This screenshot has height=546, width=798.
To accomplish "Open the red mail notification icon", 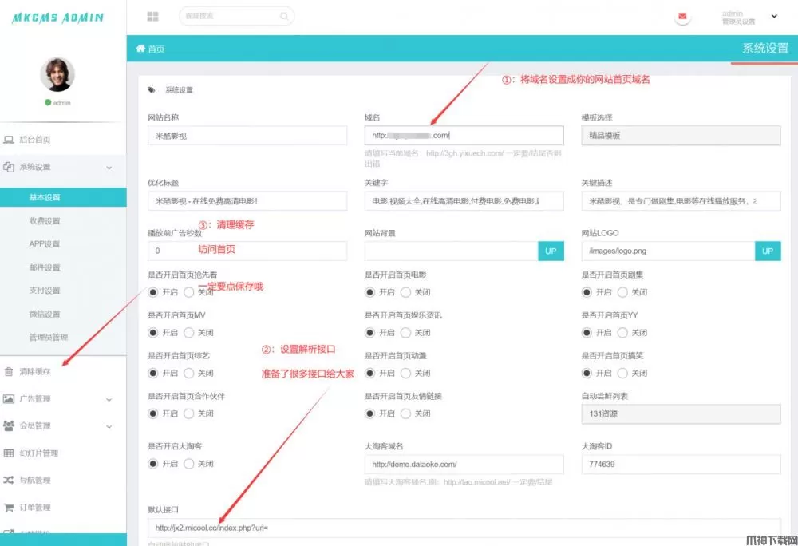I will pos(682,16).
